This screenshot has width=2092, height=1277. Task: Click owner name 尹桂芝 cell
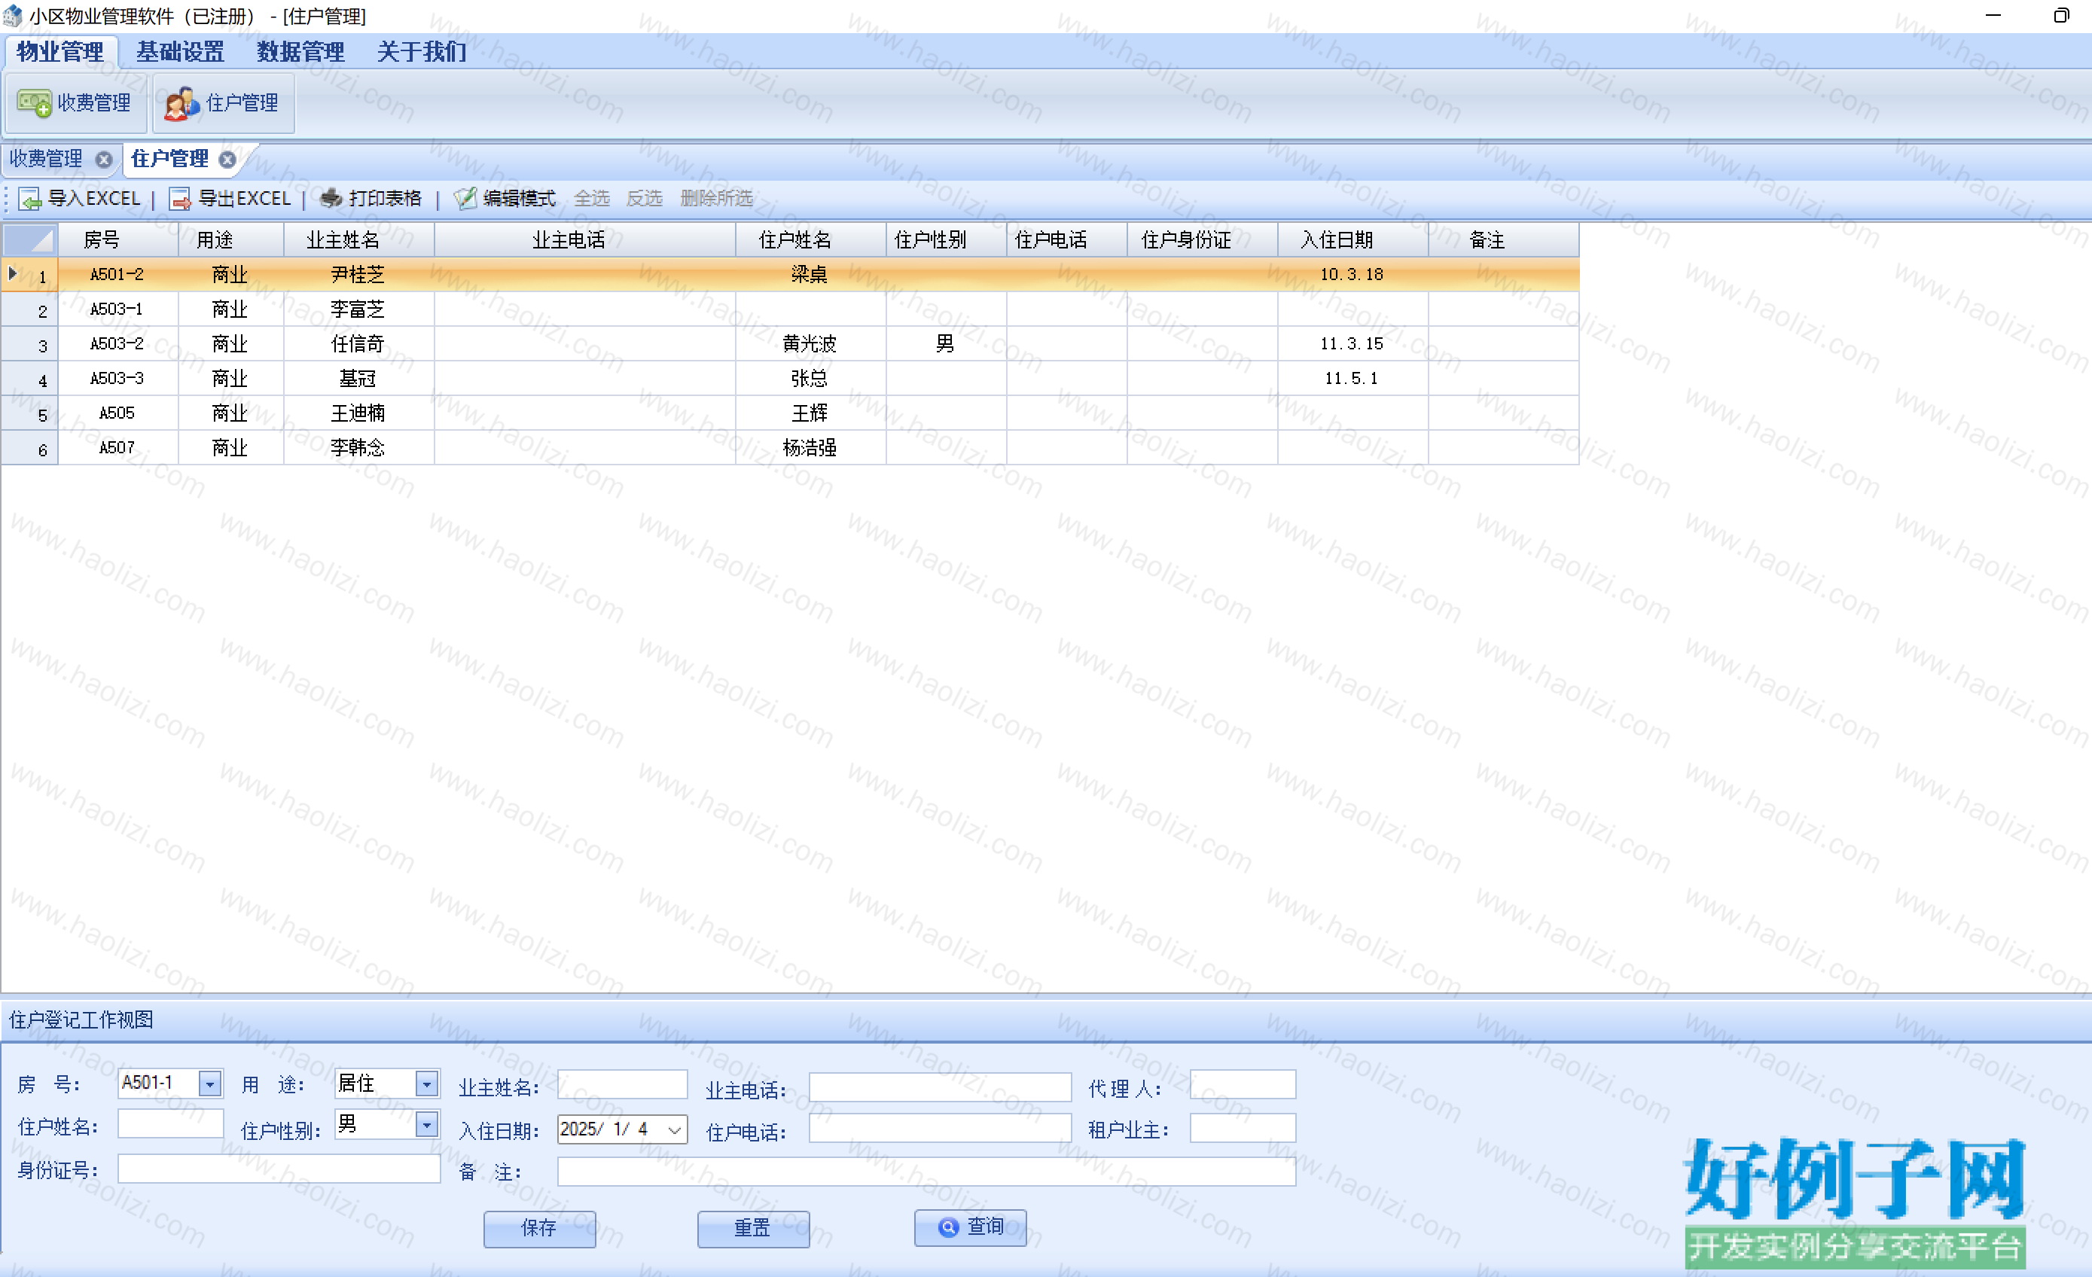(359, 275)
